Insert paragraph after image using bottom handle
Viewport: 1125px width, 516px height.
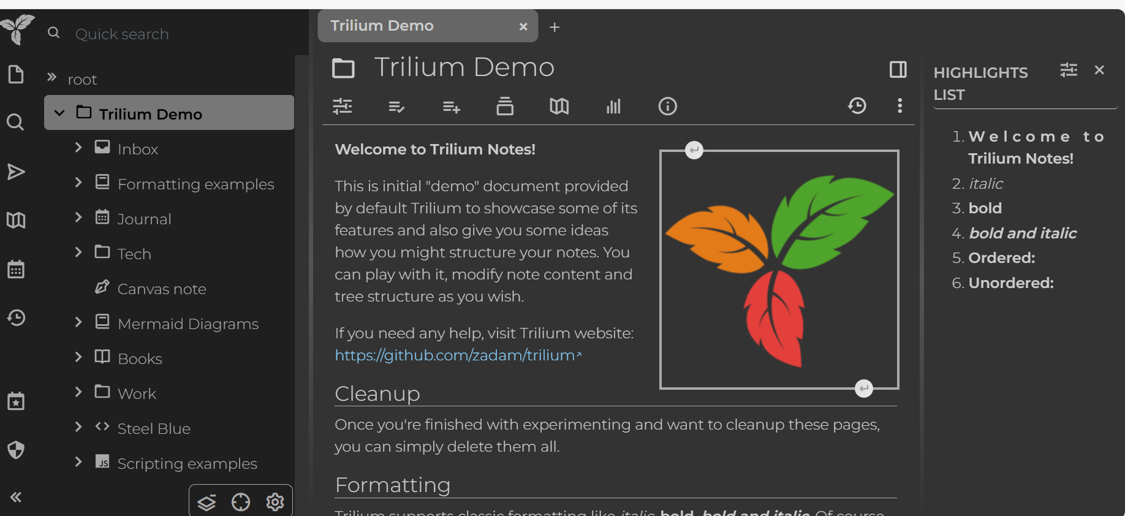click(x=864, y=388)
